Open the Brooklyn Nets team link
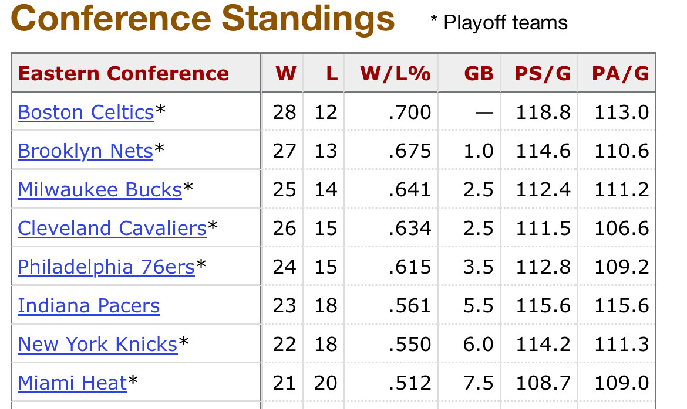This screenshot has width=687, height=409. pyautogui.click(x=85, y=151)
